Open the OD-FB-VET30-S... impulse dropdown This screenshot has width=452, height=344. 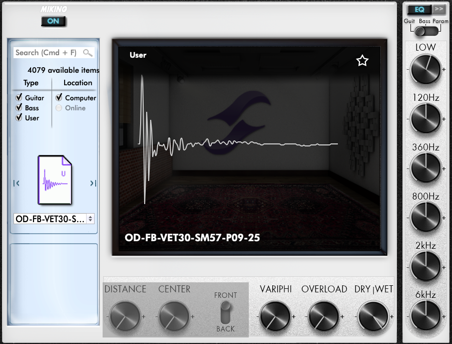[54, 219]
